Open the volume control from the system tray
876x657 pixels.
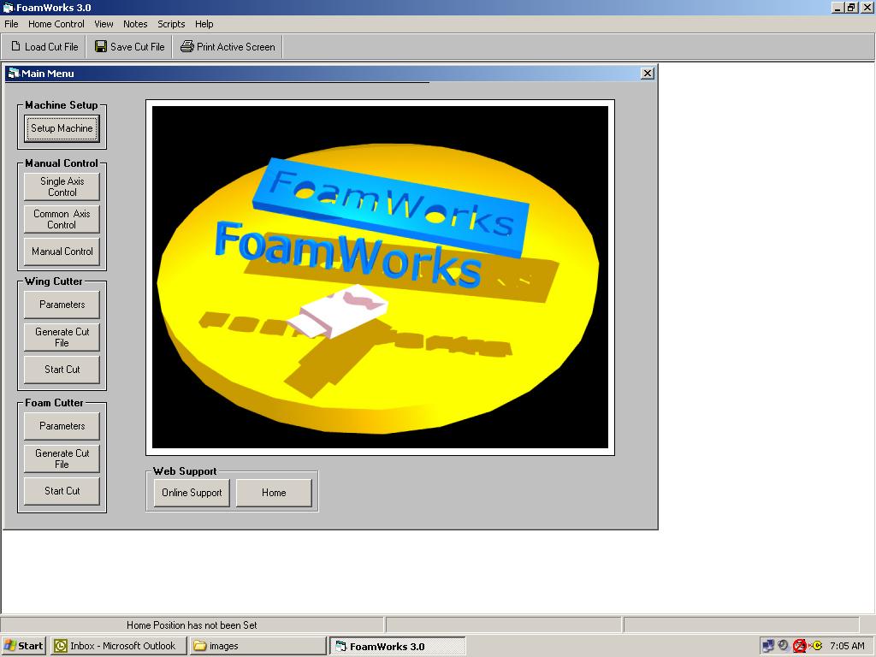tap(783, 644)
